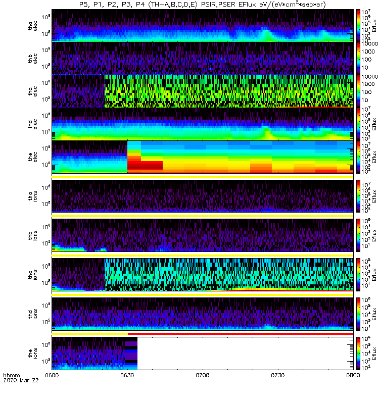Click the color bar beside thb ions panel

358,235
